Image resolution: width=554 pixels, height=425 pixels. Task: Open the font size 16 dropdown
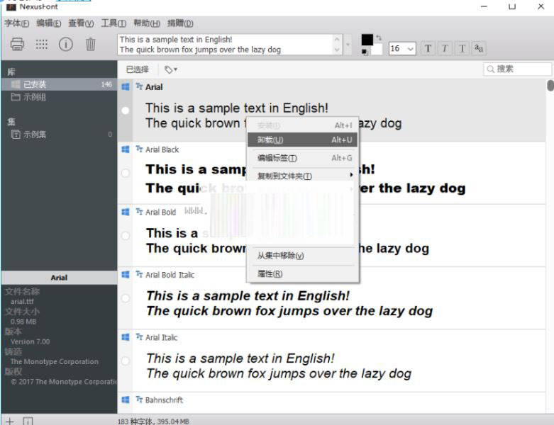point(401,48)
